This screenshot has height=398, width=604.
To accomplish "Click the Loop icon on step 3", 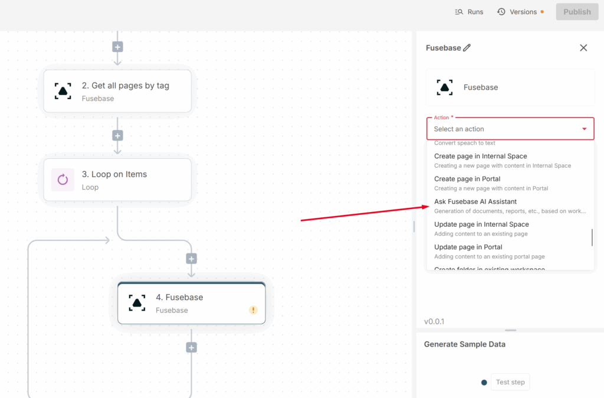I will 63,180.
